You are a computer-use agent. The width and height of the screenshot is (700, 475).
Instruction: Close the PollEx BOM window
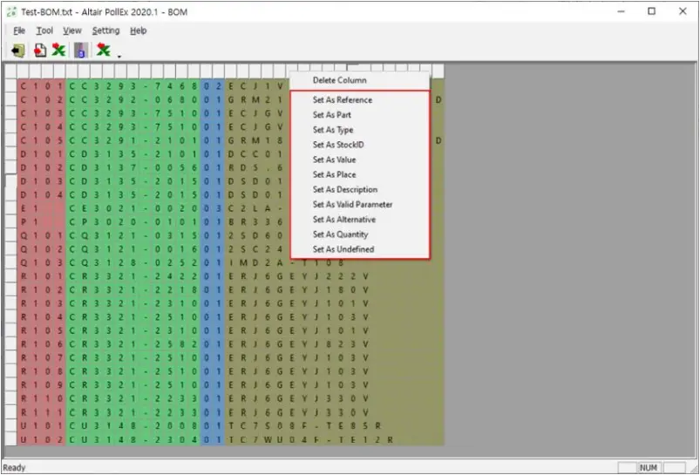(683, 11)
